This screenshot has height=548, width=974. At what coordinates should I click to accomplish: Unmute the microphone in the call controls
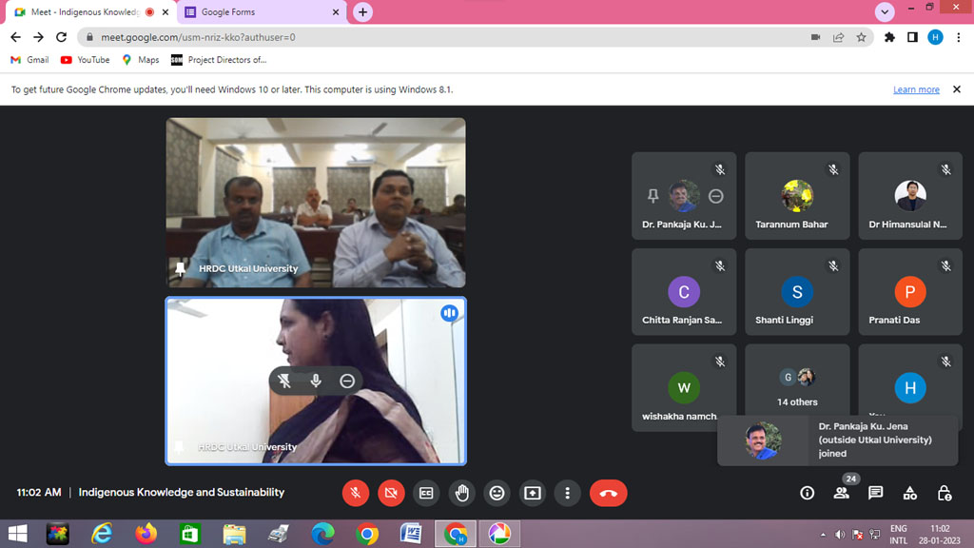tap(356, 493)
